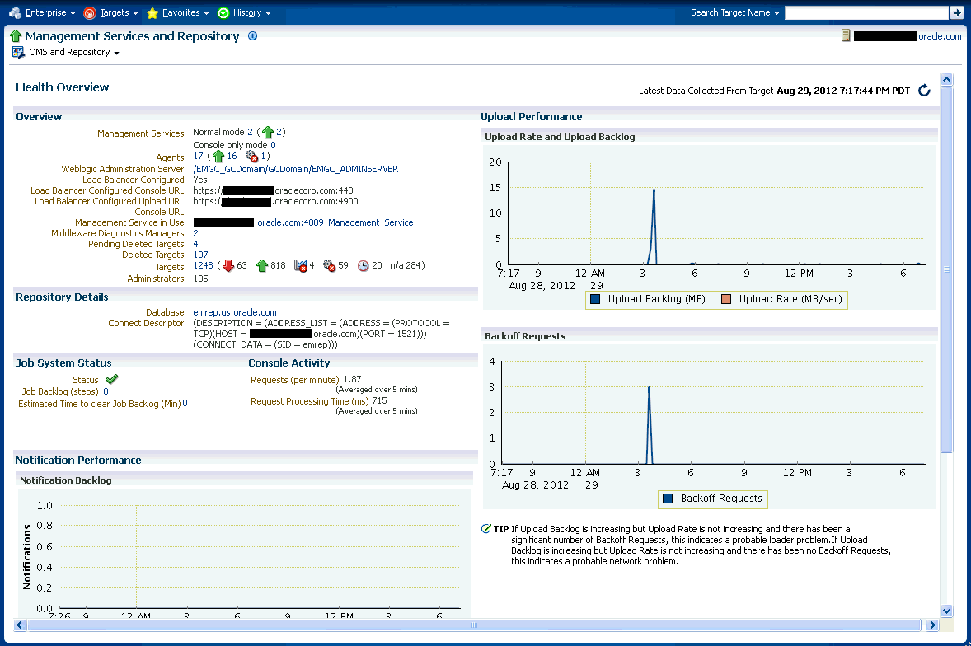The height and width of the screenshot is (646, 971).
Task: Click the History clock icon
Action: point(223,13)
